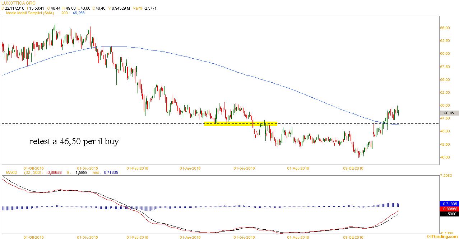Click the 'retest a 46,50 per il buy' annotation
The width and height of the screenshot is (459, 239).
pos(74,142)
